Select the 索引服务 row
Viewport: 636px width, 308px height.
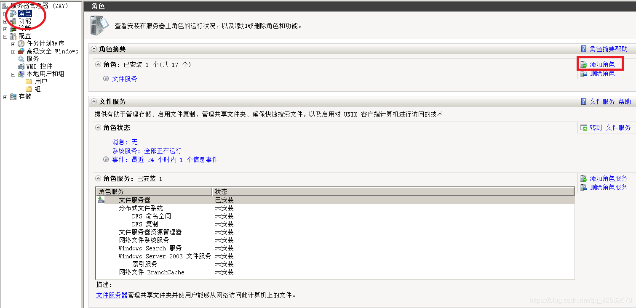(335, 264)
